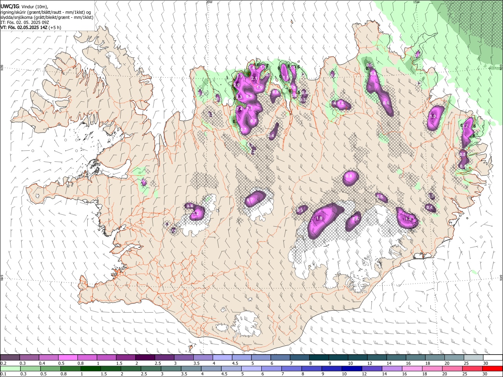
Task: Click the '0.2' label in the upper legend row
Action: 4,363
